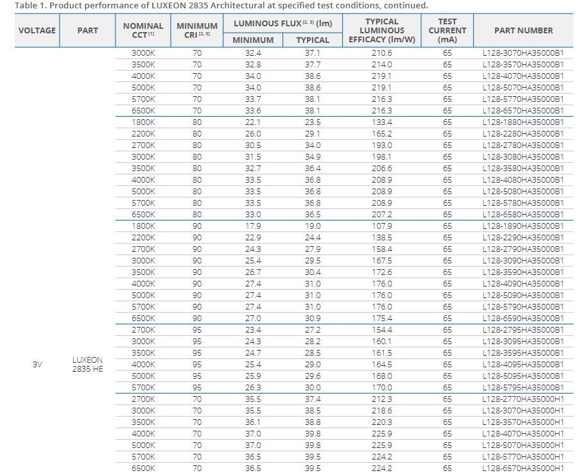Select part number L128-6570HA35000H1
The height and width of the screenshot is (473, 581).
523,468
